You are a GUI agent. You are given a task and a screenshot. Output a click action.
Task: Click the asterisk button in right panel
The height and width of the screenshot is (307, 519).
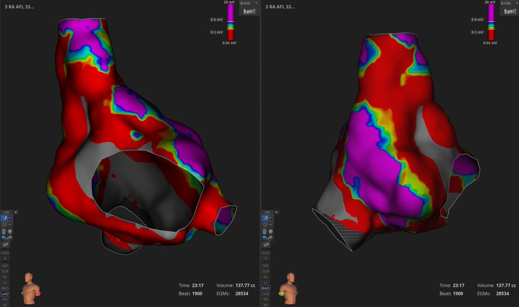tap(266, 259)
